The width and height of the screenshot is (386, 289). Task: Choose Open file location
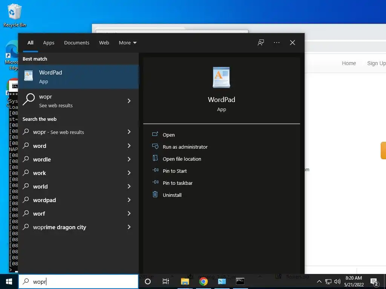(182, 159)
